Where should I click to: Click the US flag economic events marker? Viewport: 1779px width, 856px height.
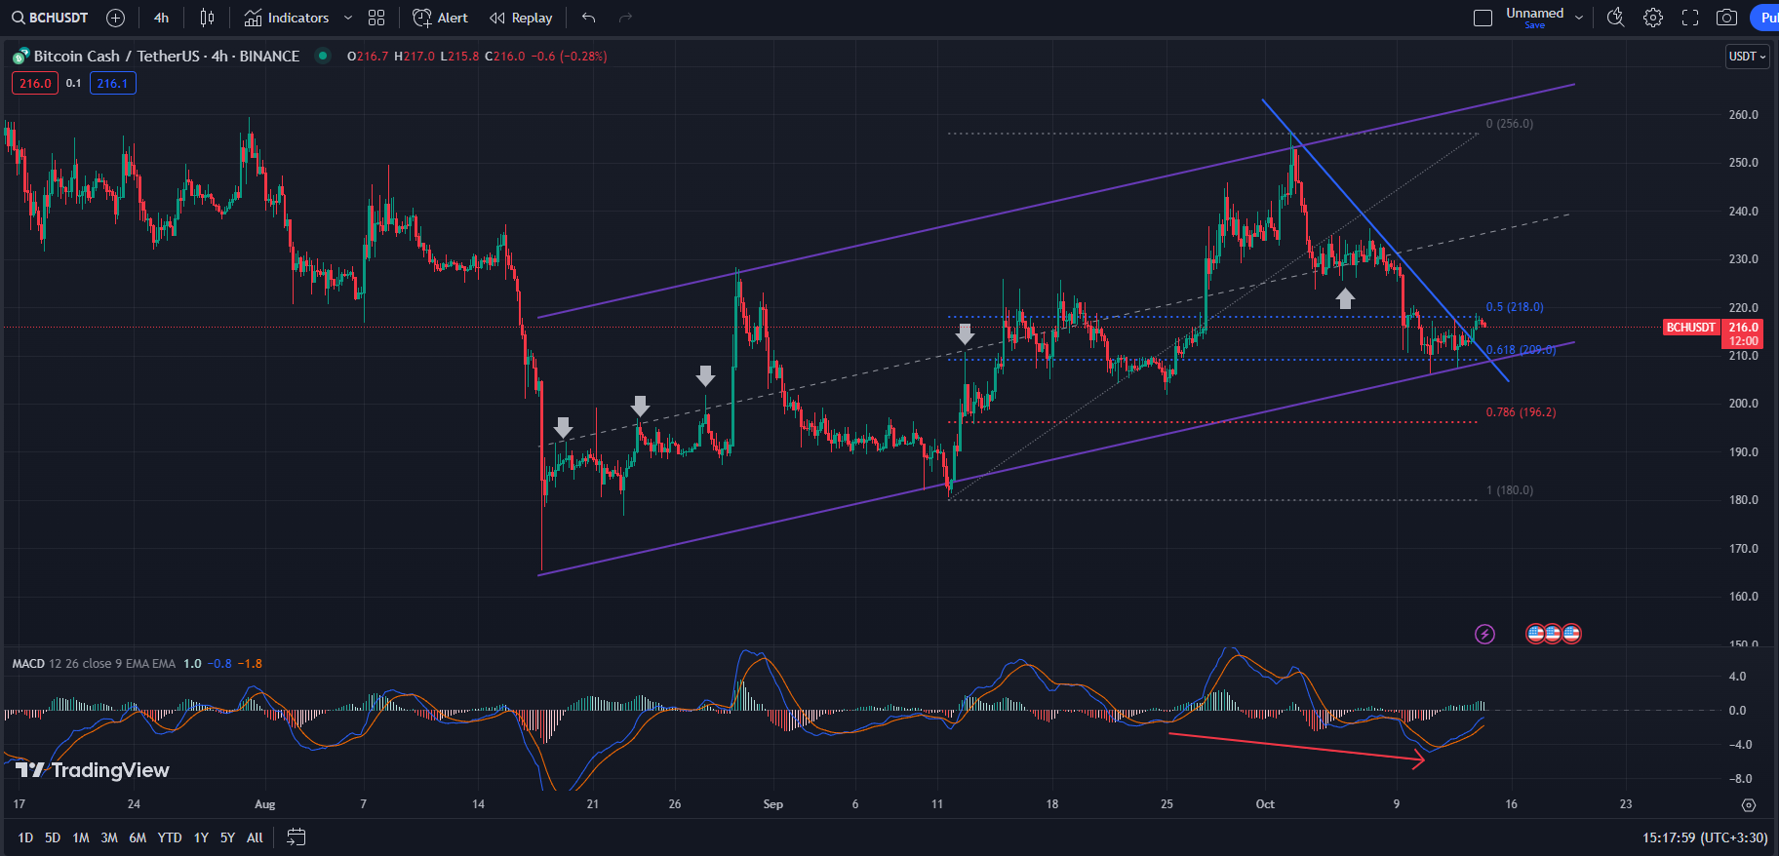[x=1553, y=634]
